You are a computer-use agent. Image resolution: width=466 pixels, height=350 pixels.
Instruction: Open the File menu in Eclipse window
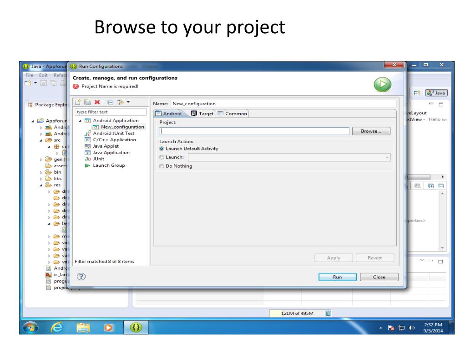(30, 75)
